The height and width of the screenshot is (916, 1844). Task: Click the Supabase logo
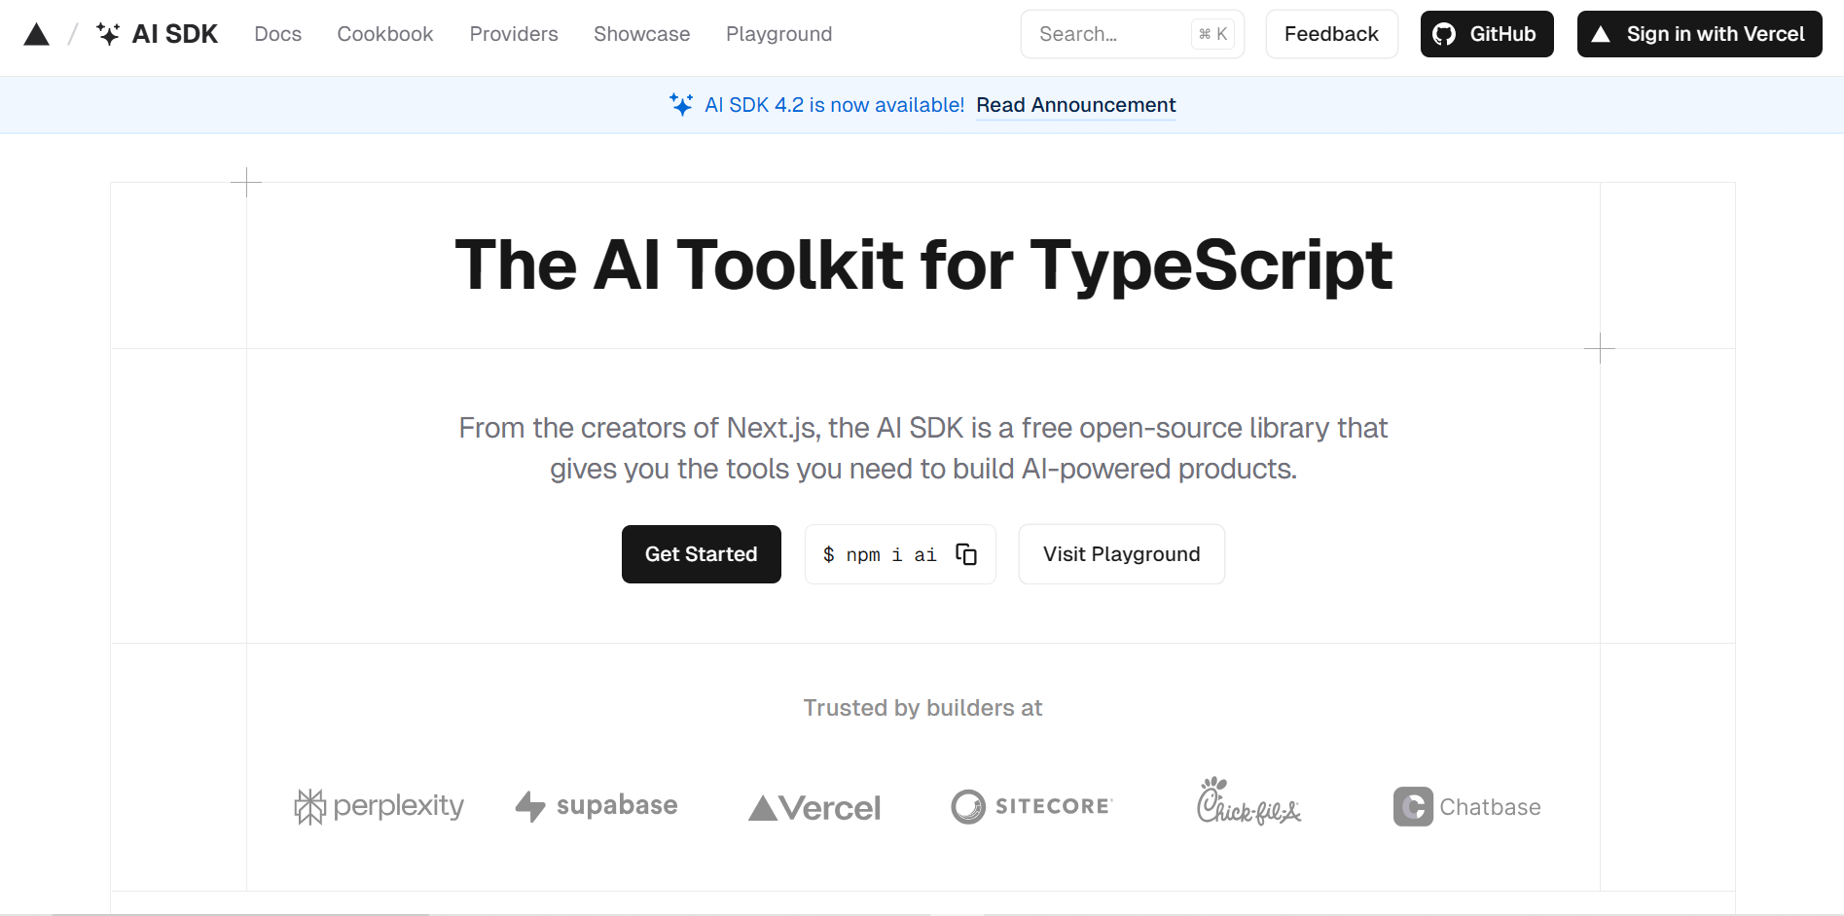tap(597, 806)
